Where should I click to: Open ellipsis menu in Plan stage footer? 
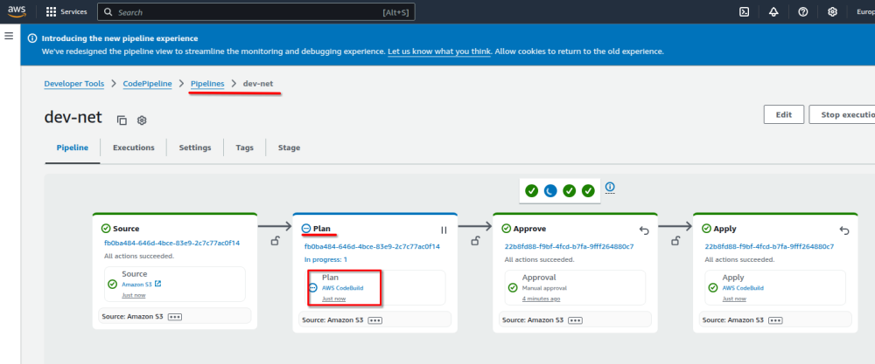click(375, 320)
